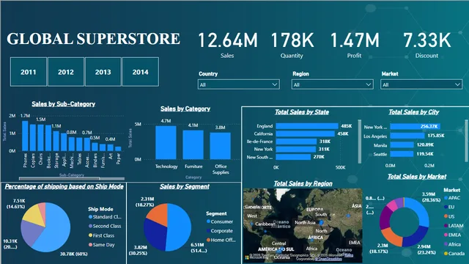This screenshot has height=264, width=469.
Task: Click the England bar in Sales by State
Action: pos(307,126)
